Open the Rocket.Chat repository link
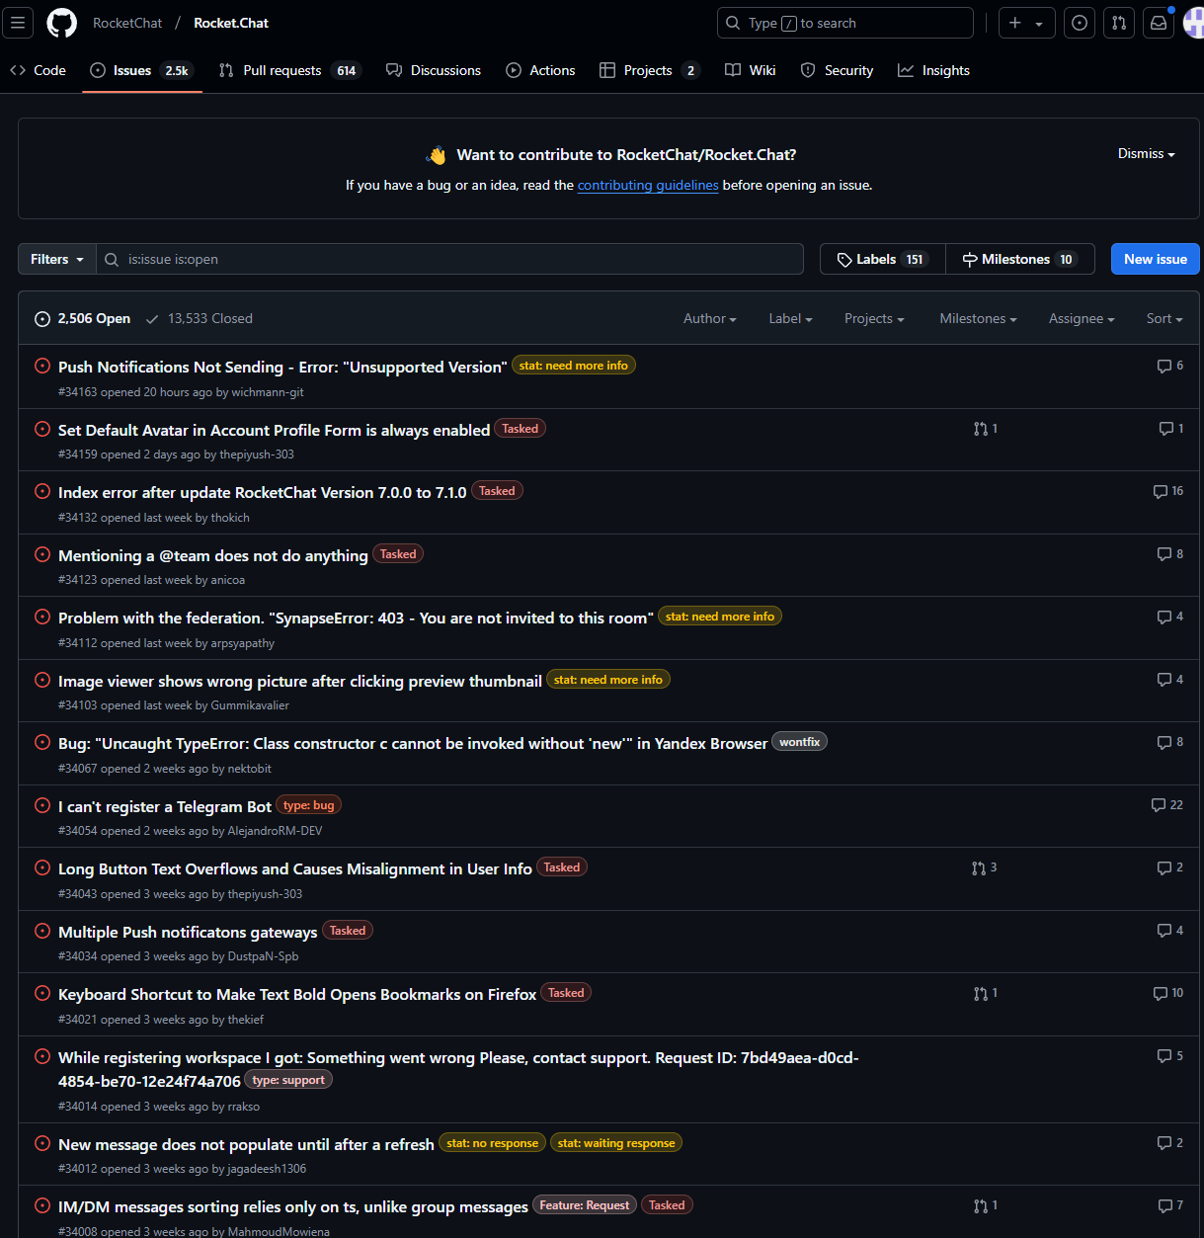 pos(231,23)
